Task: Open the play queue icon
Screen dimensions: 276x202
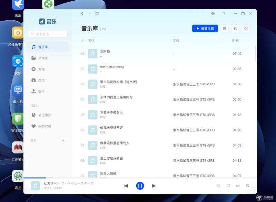Action: point(247,186)
